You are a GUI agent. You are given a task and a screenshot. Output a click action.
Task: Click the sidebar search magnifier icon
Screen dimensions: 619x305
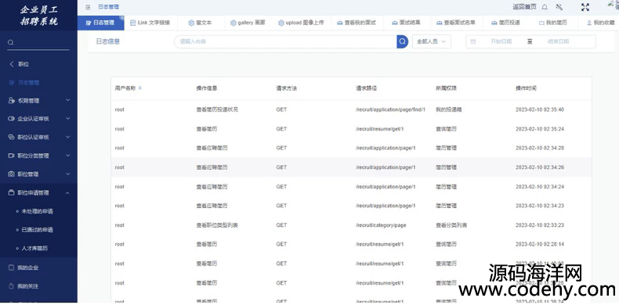click(11, 42)
